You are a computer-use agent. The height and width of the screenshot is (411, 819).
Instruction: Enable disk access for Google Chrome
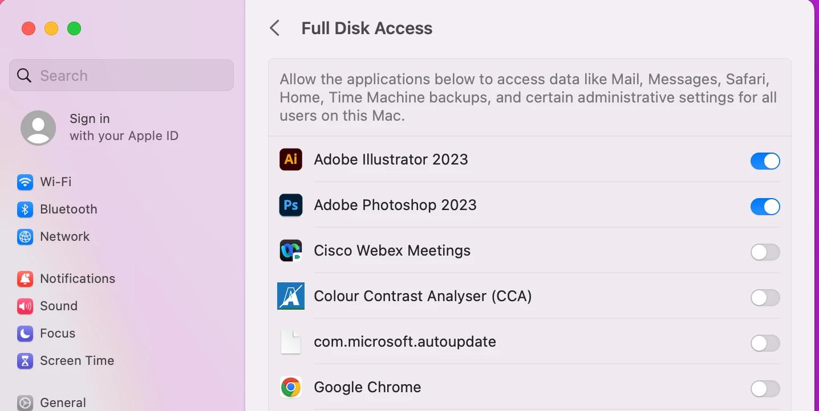(765, 389)
